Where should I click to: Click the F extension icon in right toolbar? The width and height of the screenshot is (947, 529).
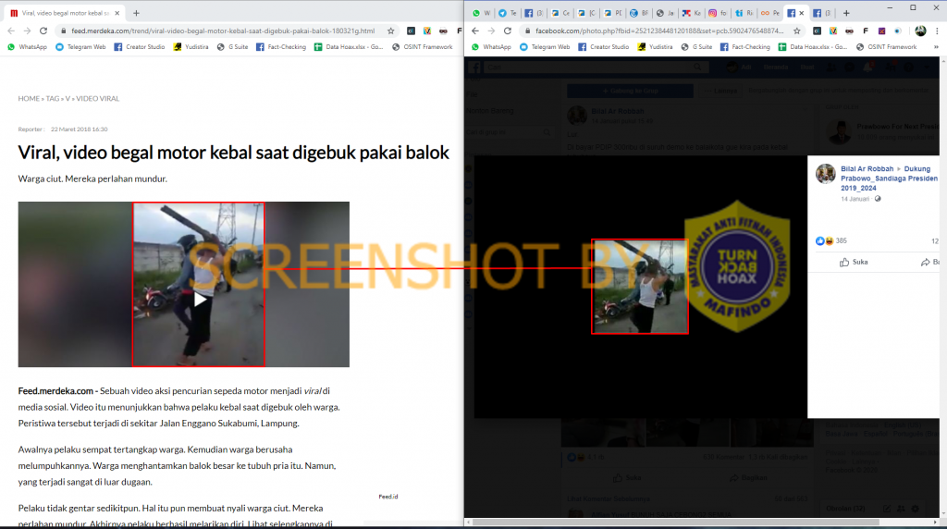pyautogui.click(x=866, y=31)
